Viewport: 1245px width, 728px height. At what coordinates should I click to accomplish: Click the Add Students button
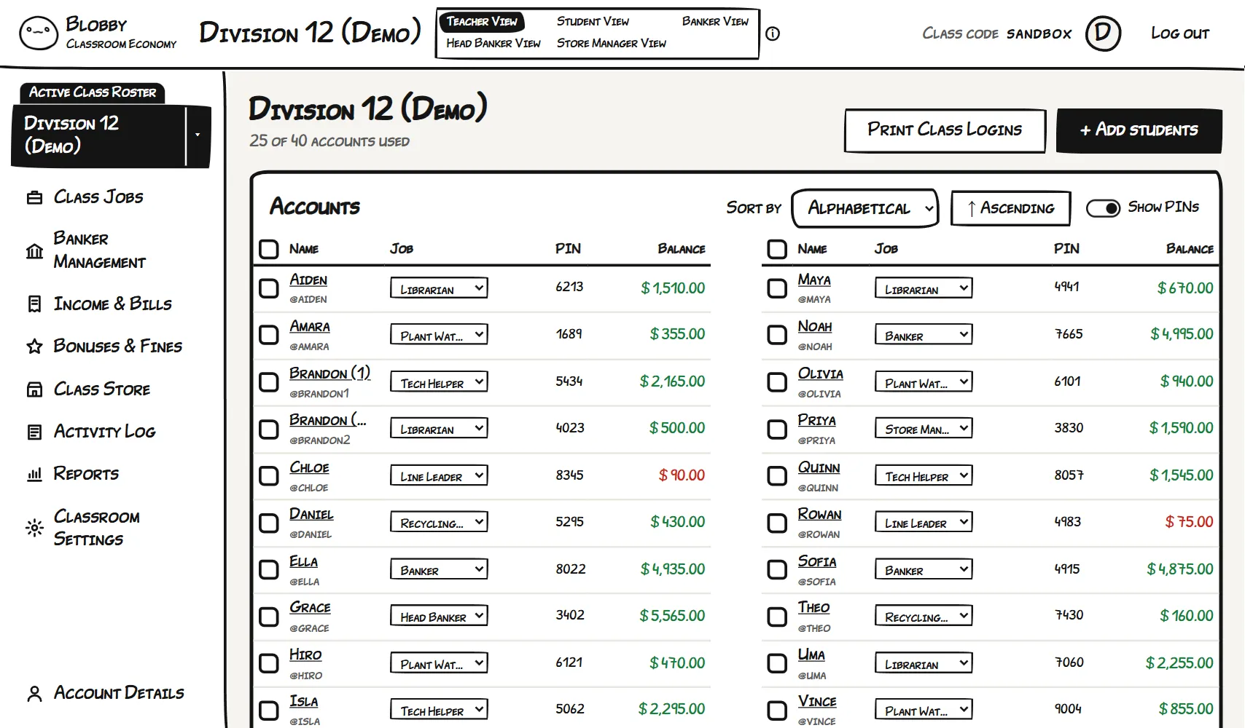1139,130
